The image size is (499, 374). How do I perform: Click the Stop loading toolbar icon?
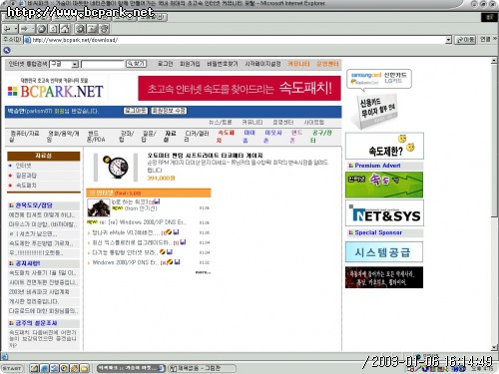point(42,29)
